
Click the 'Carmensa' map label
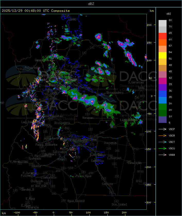97,161
